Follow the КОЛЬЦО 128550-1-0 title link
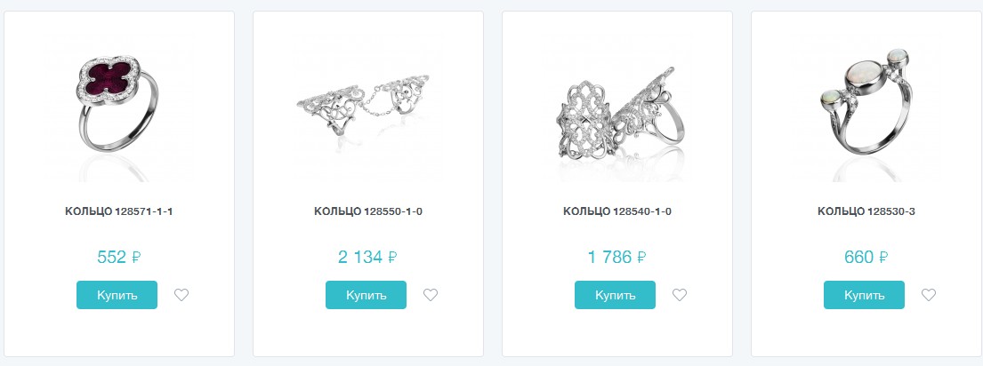983x366 pixels. pyautogui.click(x=368, y=211)
